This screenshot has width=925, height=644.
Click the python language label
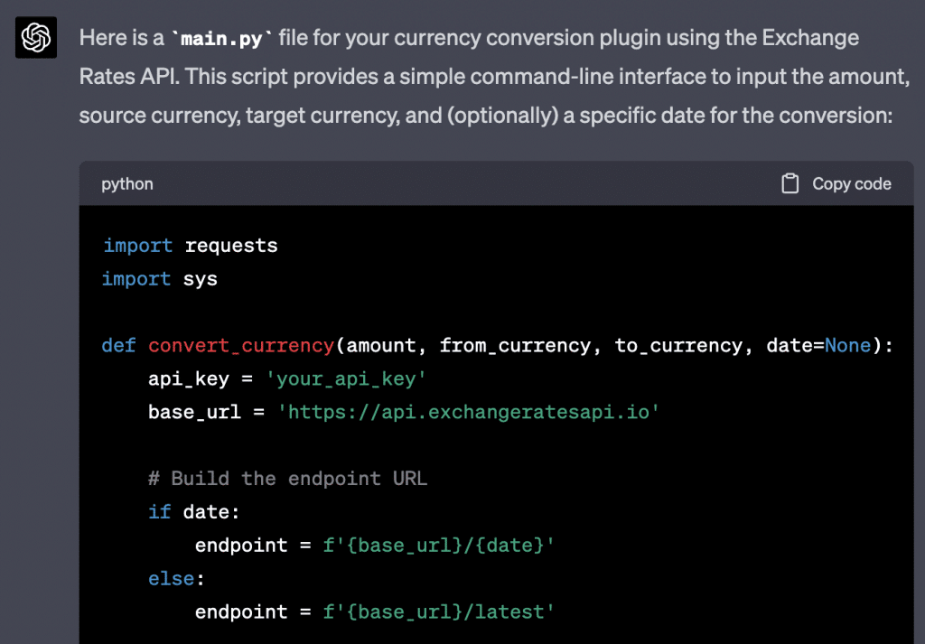pos(126,184)
